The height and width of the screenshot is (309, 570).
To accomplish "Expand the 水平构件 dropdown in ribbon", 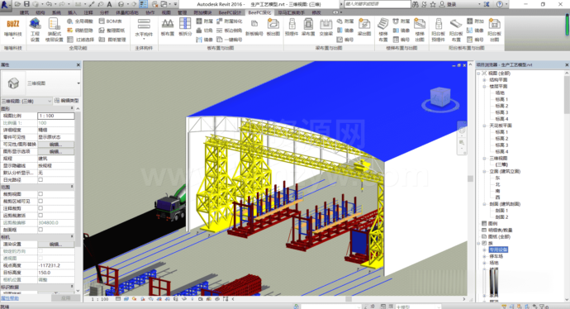I will pos(144,28).
